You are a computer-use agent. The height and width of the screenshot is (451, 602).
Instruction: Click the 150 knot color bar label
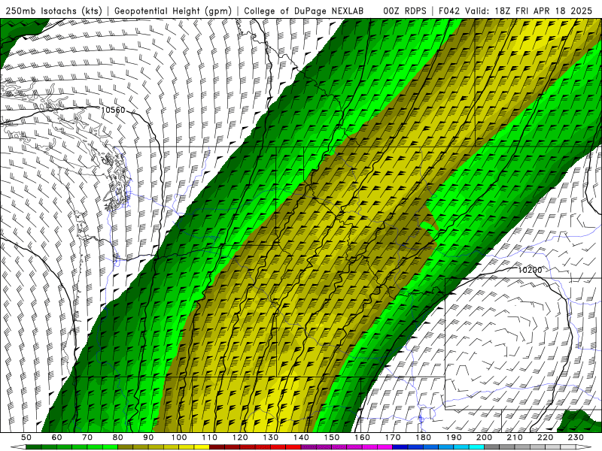(331, 437)
